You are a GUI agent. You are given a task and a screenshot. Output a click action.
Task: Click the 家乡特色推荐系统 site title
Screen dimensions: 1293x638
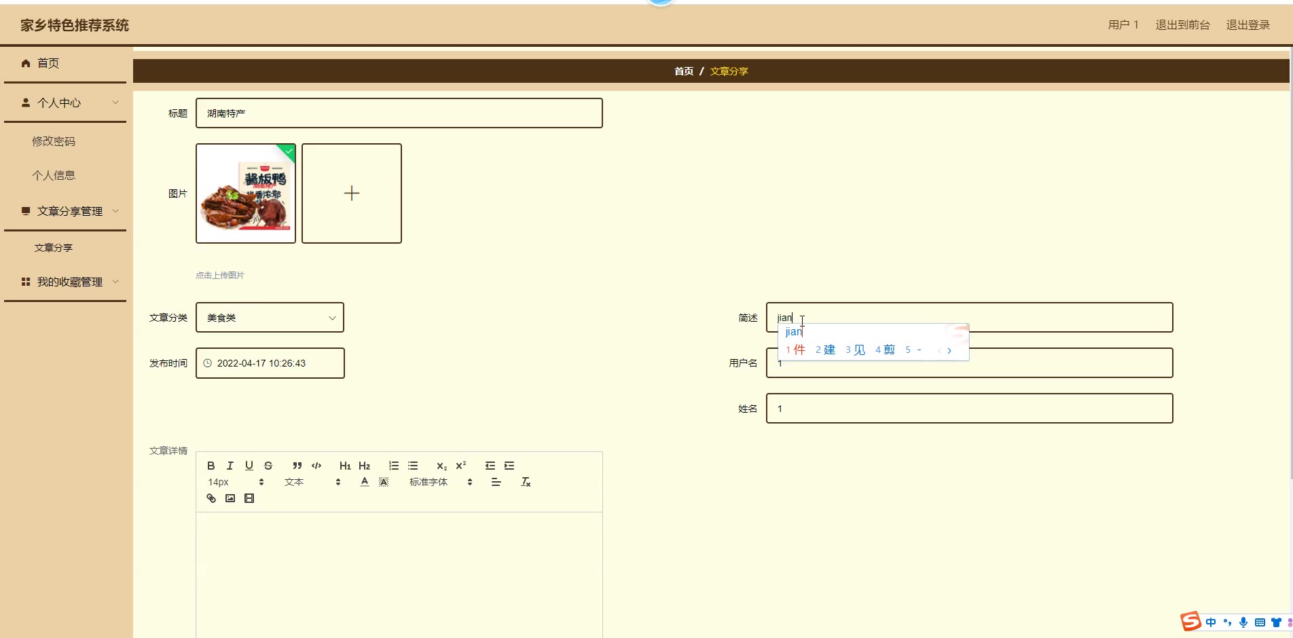pyautogui.click(x=75, y=26)
